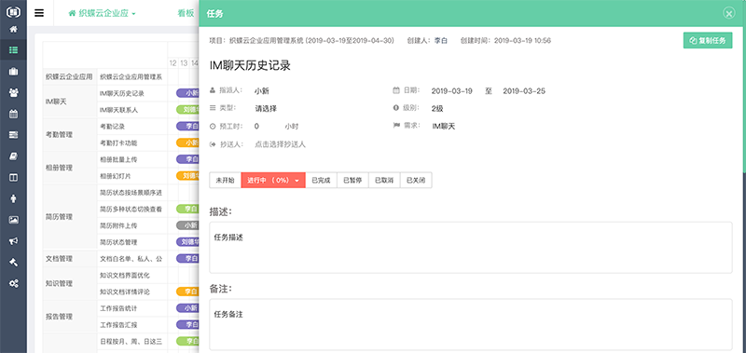Change the 指派人 value 小新
This screenshot has width=746, height=353.
click(x=262, y=90)
